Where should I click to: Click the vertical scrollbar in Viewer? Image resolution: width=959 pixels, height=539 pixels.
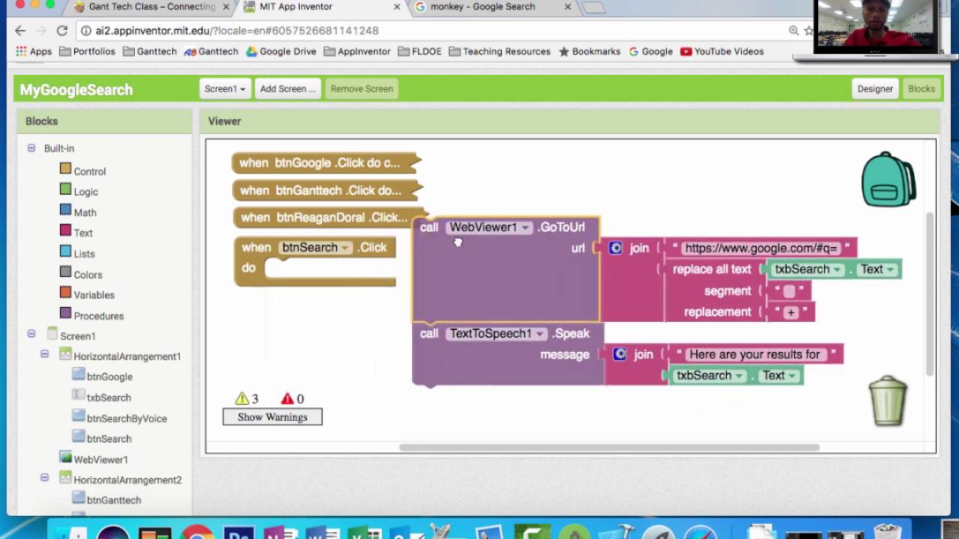coord(930,294)
